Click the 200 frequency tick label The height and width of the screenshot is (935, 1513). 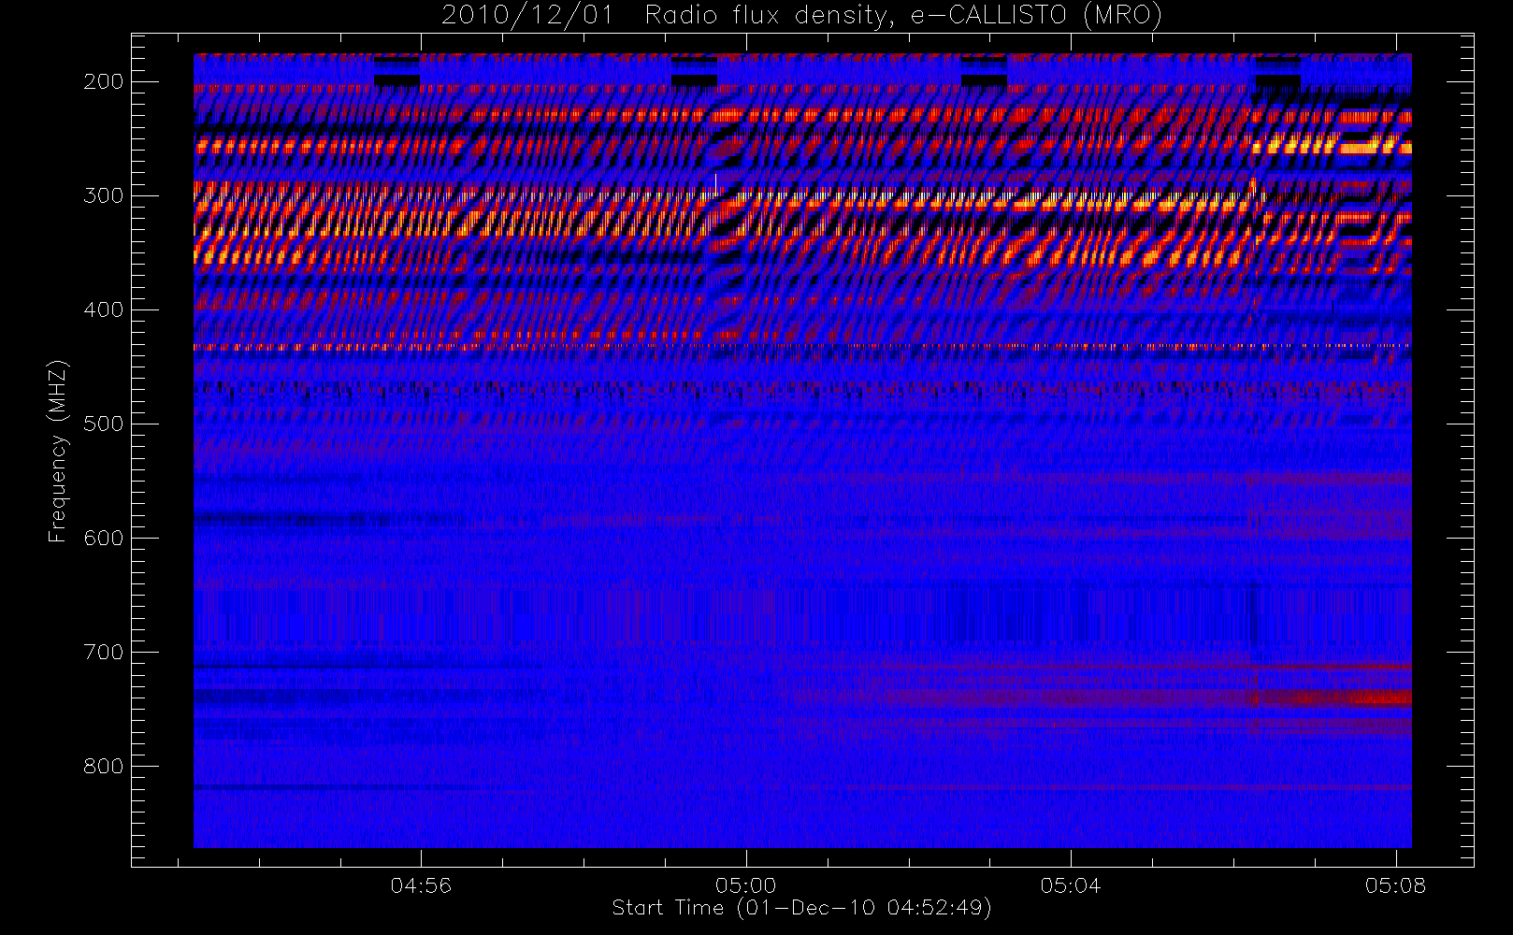click(x=103, y=81)
